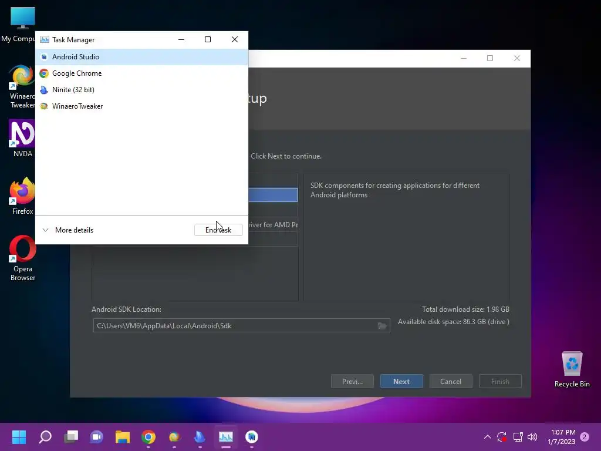This screenshot has width=601, height=451.
Task: Click the Android Studio process icon
Action: click(x=44, y=57)
